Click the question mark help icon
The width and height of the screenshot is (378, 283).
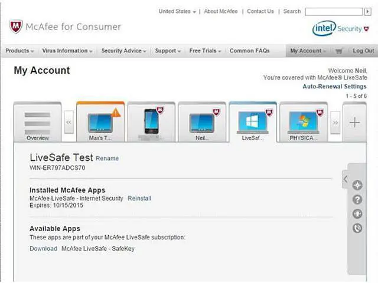point(357,199)
